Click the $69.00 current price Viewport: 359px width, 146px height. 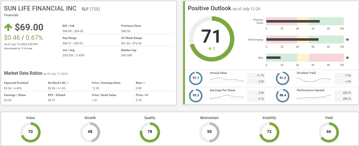click(29, 27)
